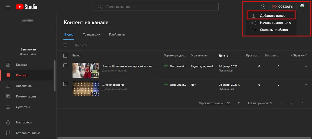Open Комментарии in the sidebar

click(25, 96)
